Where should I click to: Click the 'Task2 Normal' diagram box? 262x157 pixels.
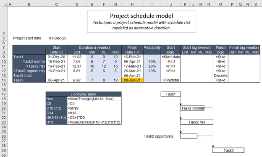[x=192, y=108]
